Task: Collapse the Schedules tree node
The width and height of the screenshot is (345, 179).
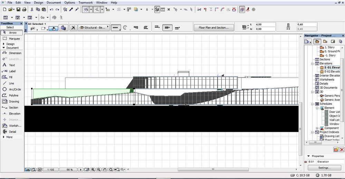Action: click(x=312, y=104)
